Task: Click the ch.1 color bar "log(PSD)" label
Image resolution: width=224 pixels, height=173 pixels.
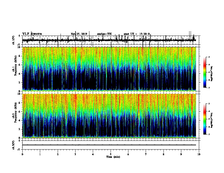Action: pyautogui.click(x=212, y=74)
